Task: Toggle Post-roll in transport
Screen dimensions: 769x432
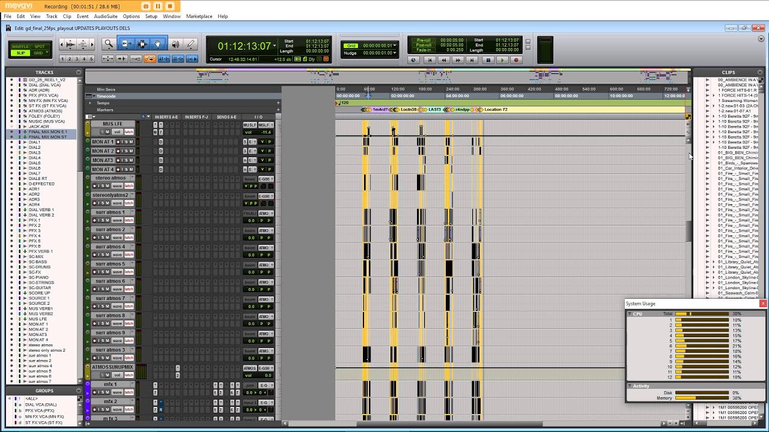Action: pos(423,45)
